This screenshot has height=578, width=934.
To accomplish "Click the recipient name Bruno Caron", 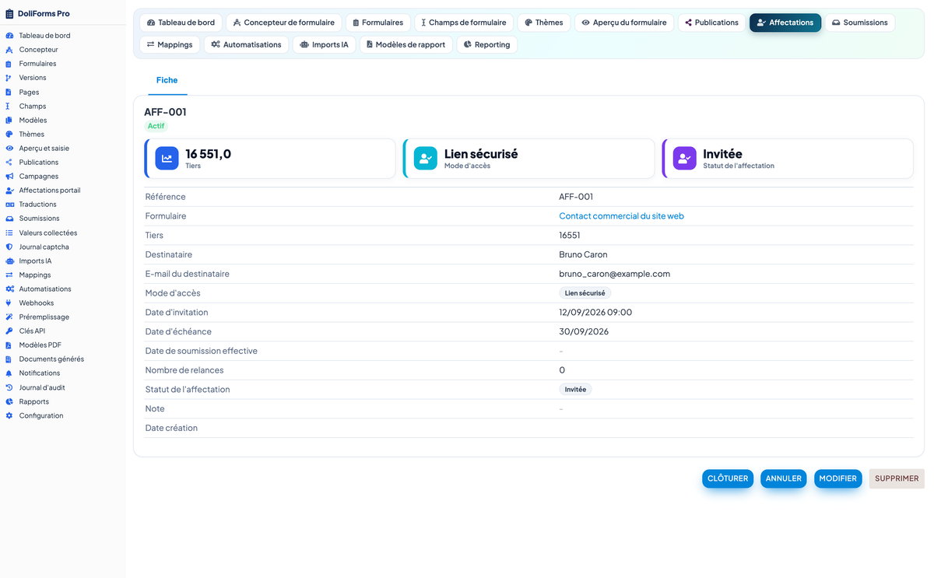I will click(x=583, y=254).
